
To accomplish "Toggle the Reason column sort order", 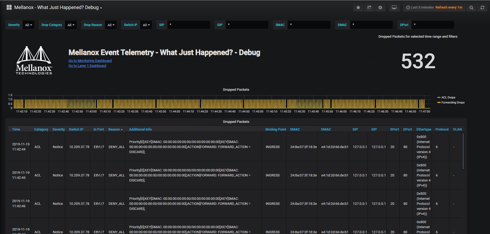I will pyautogui.click(x=115, y=129).
